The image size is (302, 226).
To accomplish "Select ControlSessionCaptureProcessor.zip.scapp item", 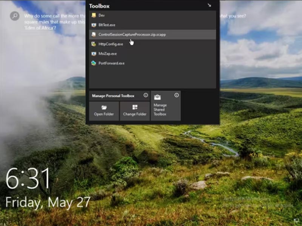I will [x=132, y=35].
